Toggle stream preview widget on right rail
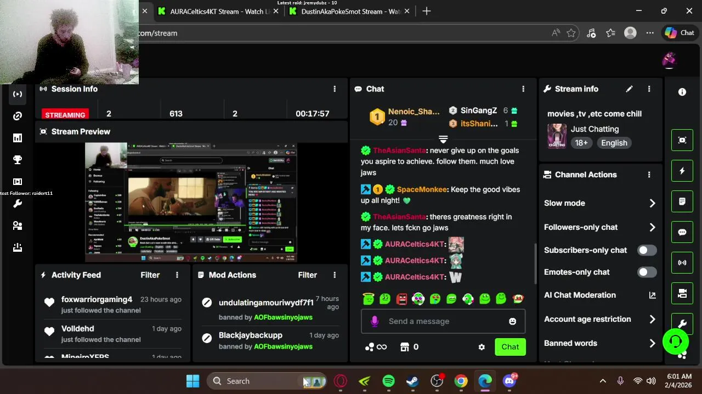 (682, 140)
